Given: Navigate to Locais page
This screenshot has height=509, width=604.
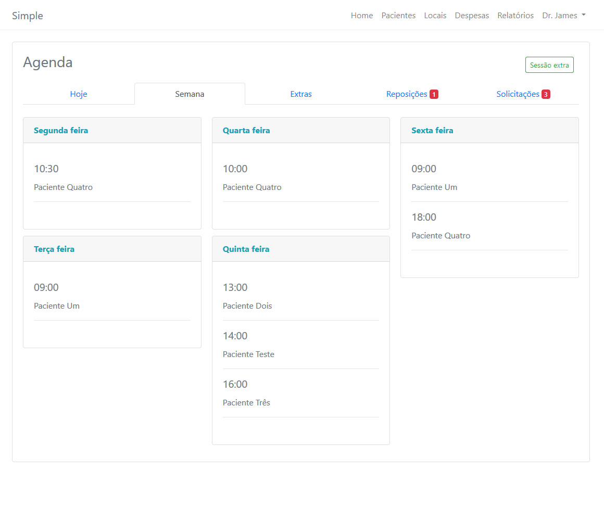Looking at the screenshot, I should 435,16.
